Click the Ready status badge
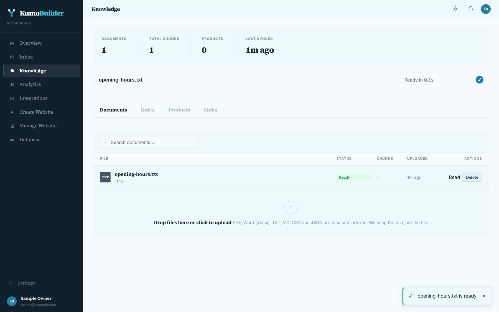499x312 pixels. pos(353,177)
